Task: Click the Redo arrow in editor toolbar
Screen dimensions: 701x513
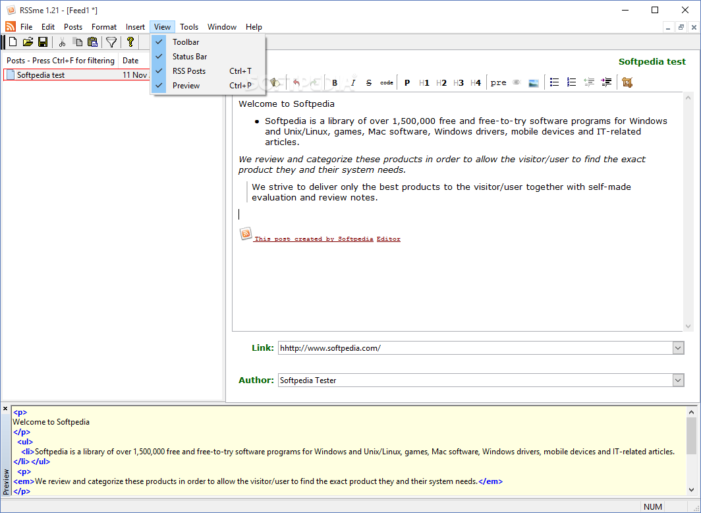Action: [x=314, y=82]
